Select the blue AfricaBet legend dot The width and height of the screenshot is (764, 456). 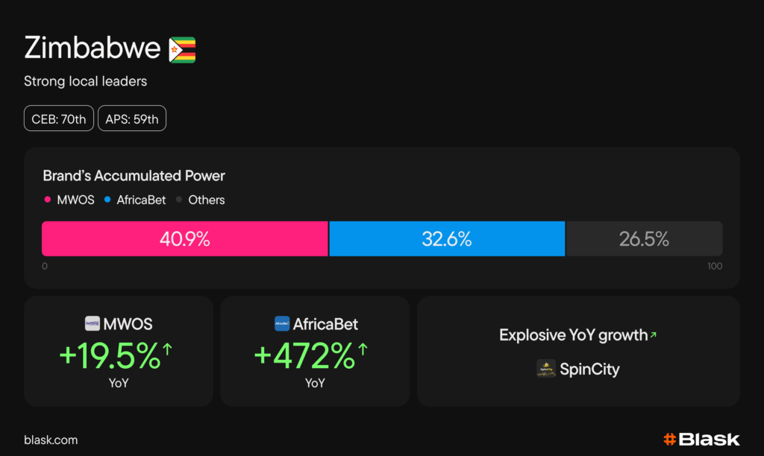click(x=108, y=200)
